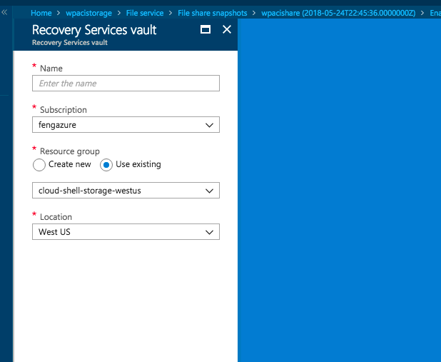The height and width of the screenshot is (362, 441).
Task: Click the Recovery Services vault blade title
Action: tap(94, 30)
